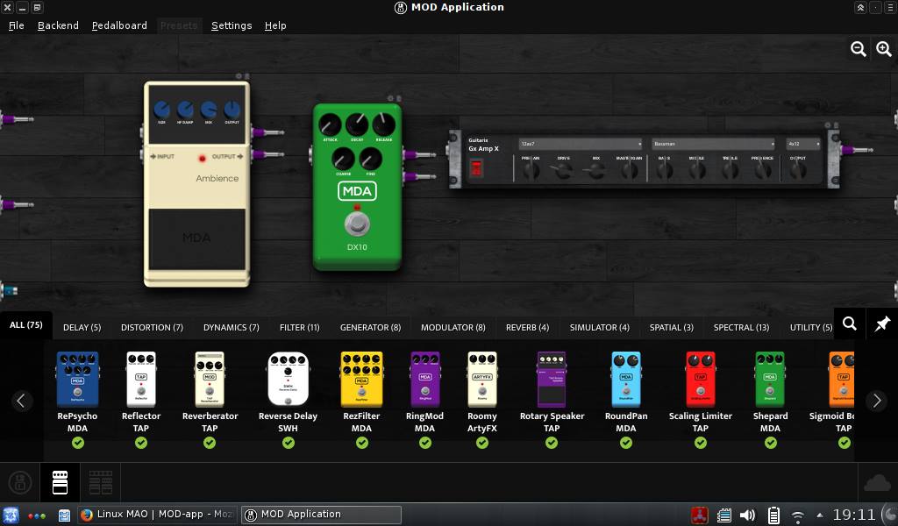Open settings gear above Gx Amp X
This screenshot has width=898, height=526.
[828, 124]
